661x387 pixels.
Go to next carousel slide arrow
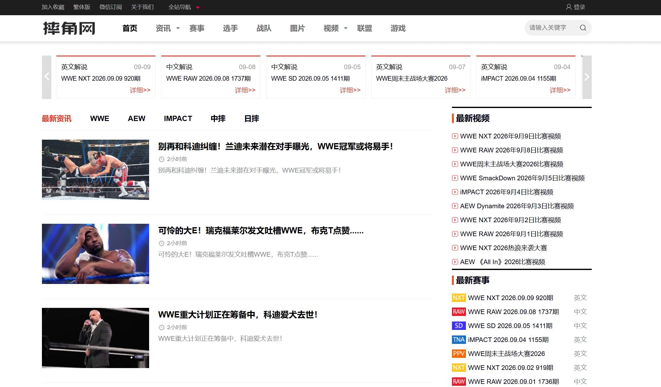coord(587,77)
